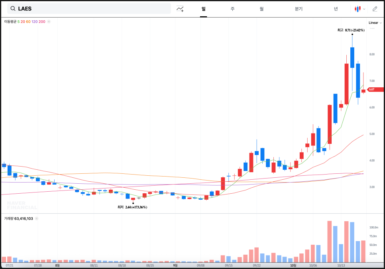Switch to the daily (일) tab
The width and height of the screenshot is (385, 269).
tap(203, 9)
